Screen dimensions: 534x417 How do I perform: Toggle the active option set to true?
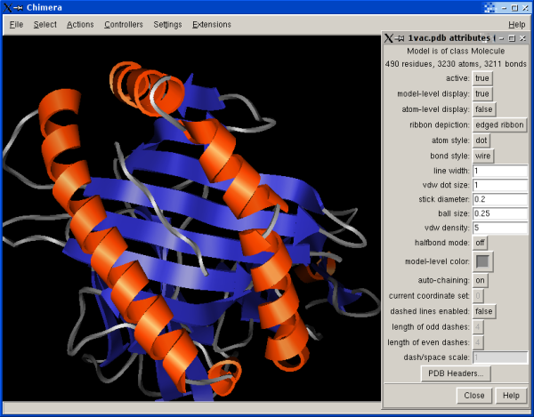point(481,78)
